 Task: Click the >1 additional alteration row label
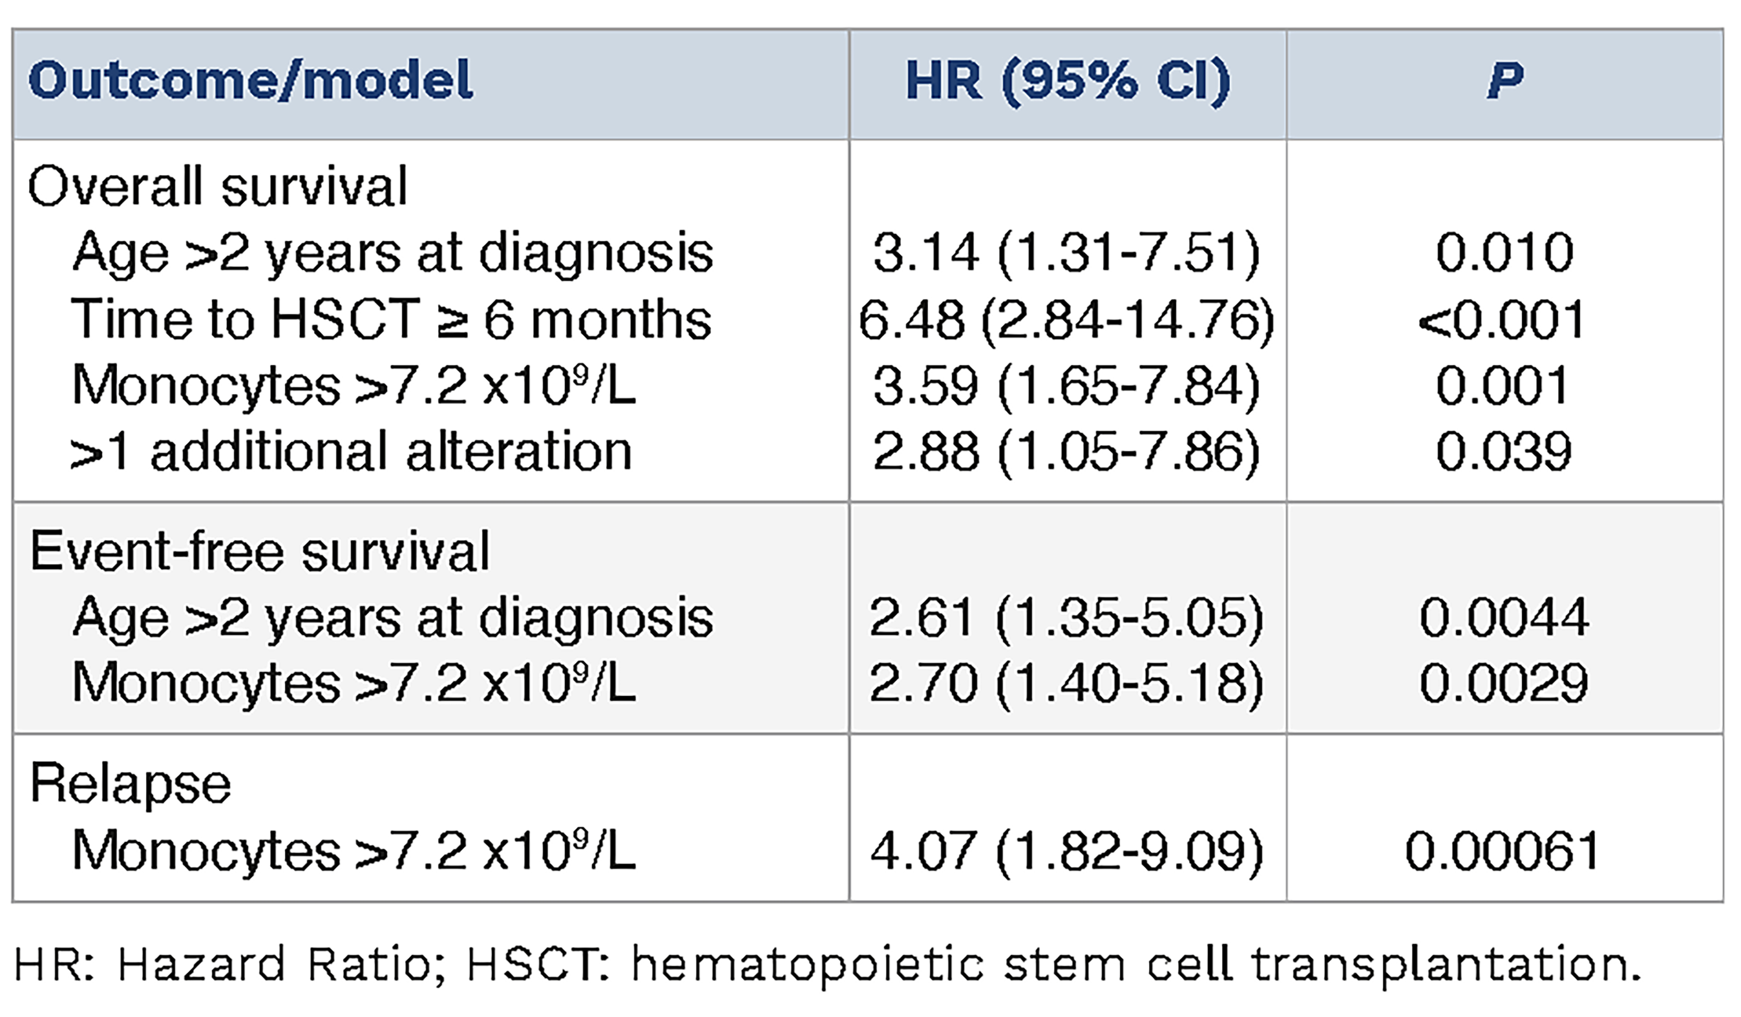click(x=351, y=452)
